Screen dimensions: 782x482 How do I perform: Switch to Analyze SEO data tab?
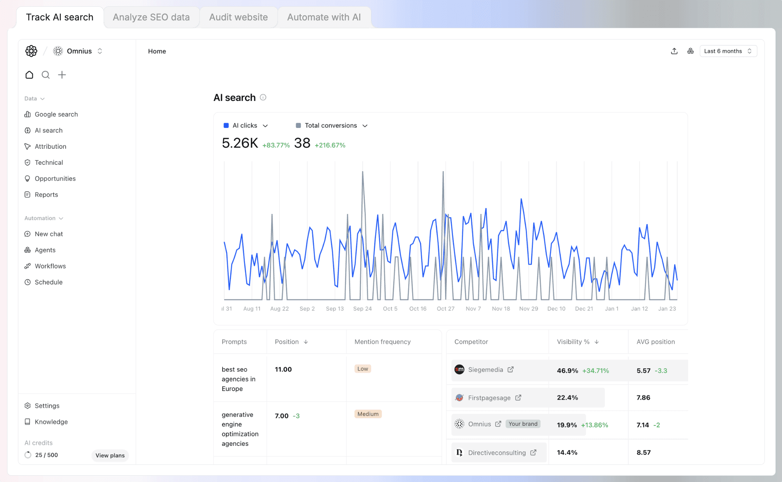[x=151, y=17]
